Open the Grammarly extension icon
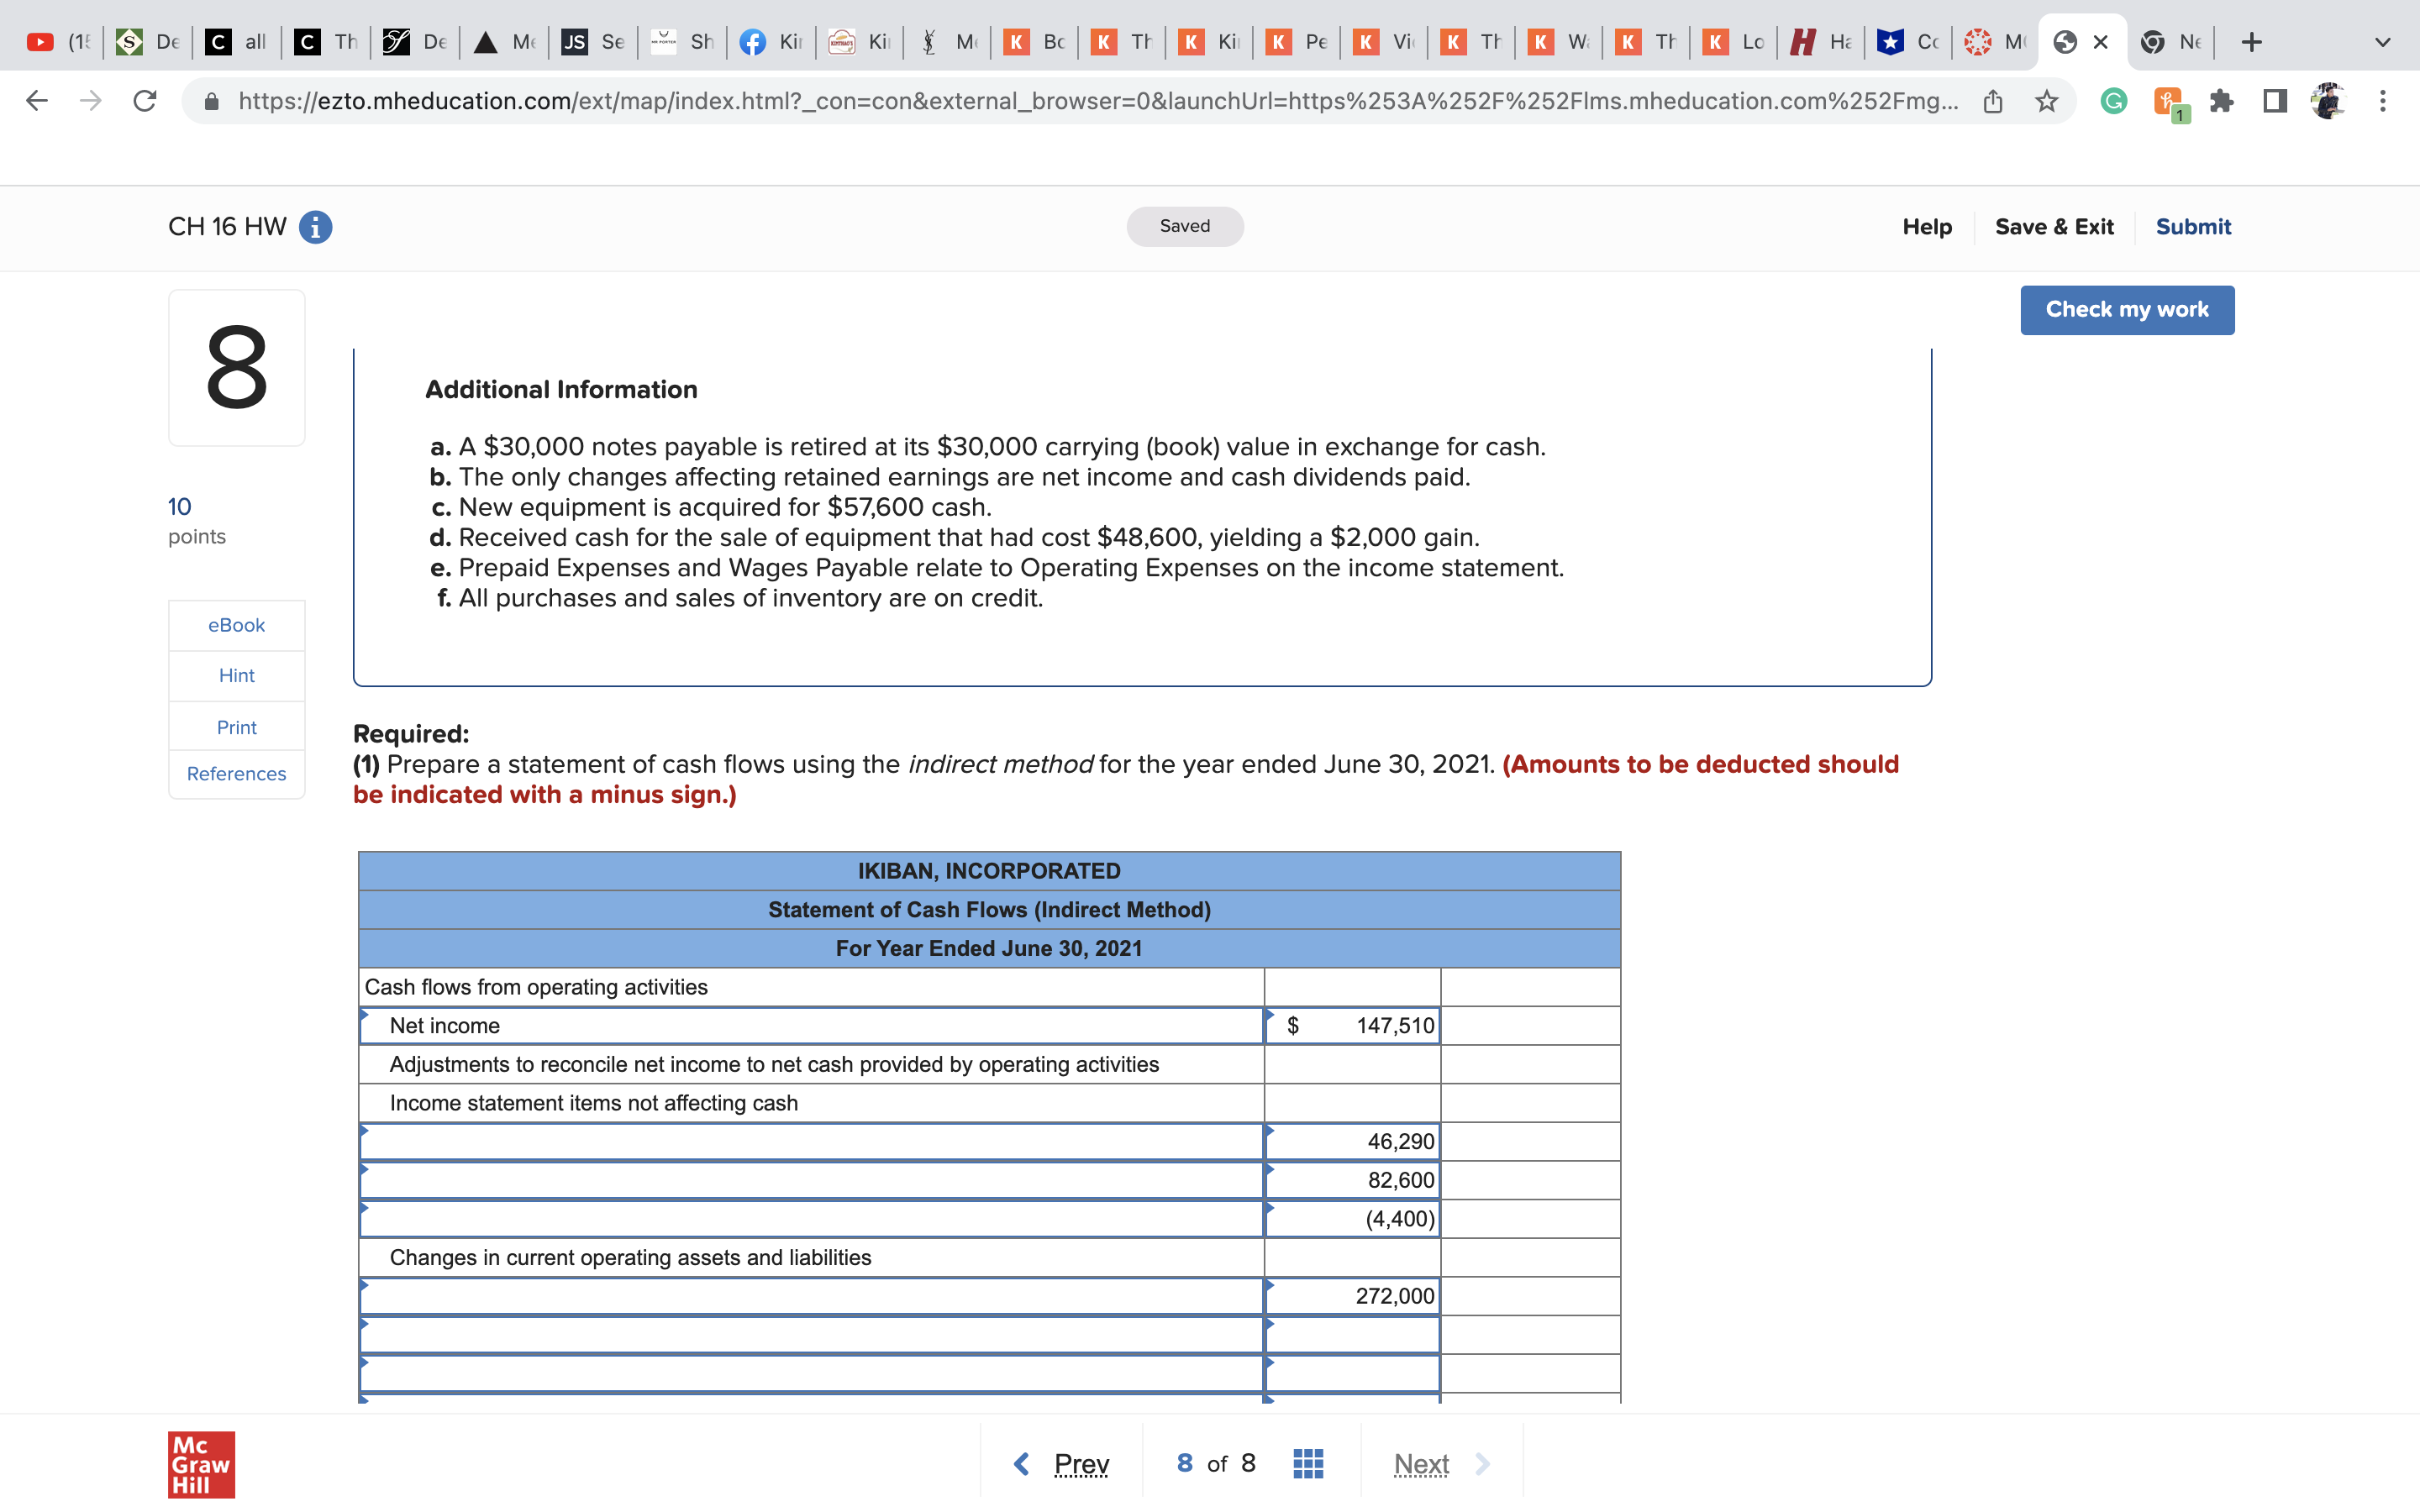The image size is (2420, 1512). coord(2113,101)
